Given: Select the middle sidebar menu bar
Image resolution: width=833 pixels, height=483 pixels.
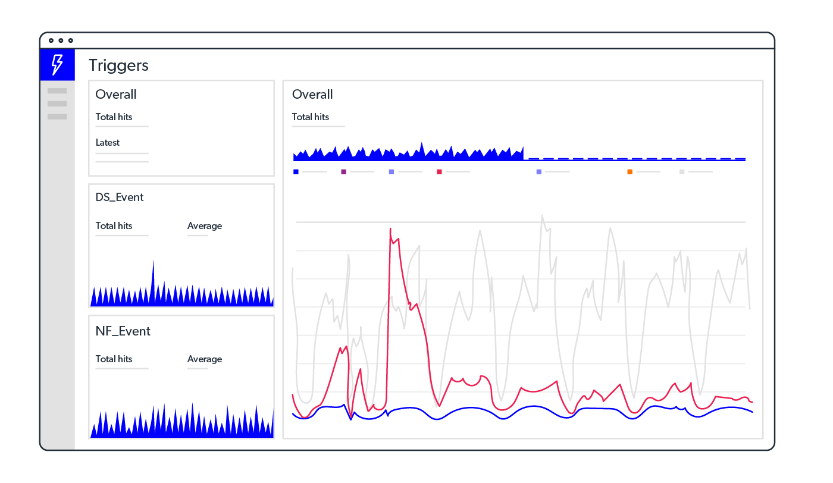Looking at the screenshot, I should tap(57, 104).
